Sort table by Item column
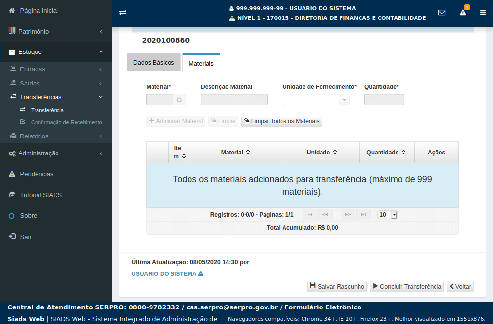 pyautogui.click(x=178, y=152)
